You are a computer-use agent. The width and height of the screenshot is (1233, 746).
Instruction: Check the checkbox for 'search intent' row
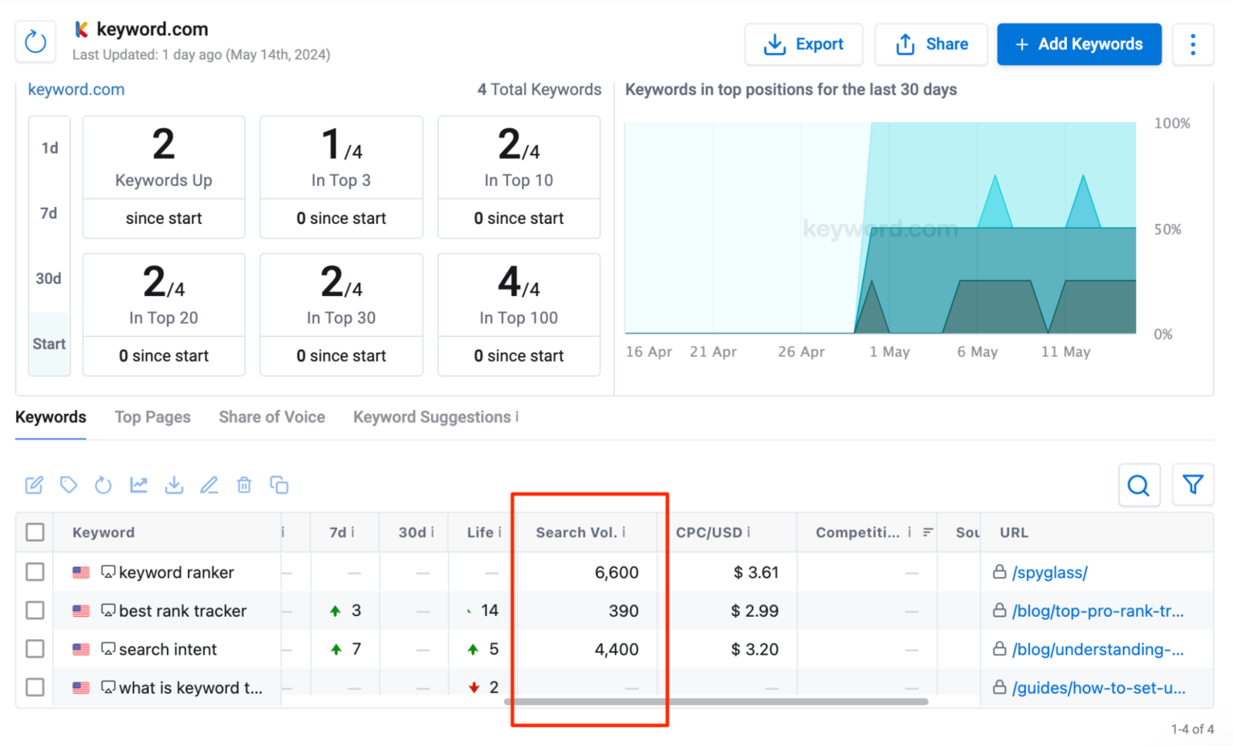[35, 649]
